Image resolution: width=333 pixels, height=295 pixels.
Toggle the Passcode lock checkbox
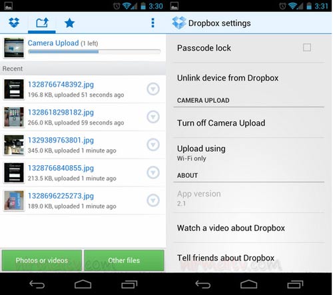coord(307,47)
